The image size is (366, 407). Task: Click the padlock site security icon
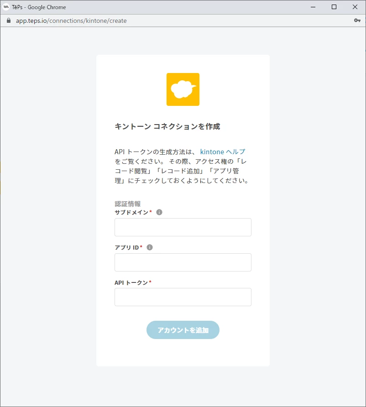tap(9, 21)
